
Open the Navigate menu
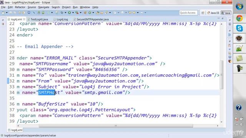(x=44, y=7)
